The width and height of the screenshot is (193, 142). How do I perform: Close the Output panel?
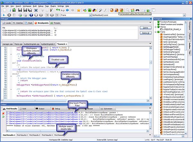[151, 104]
